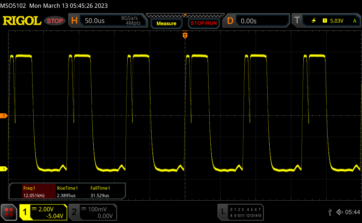Image resolution: width=362 pixels, height=223 pixels.
Task: Click the orange trigger position marker at top
Action: [185, 35]
